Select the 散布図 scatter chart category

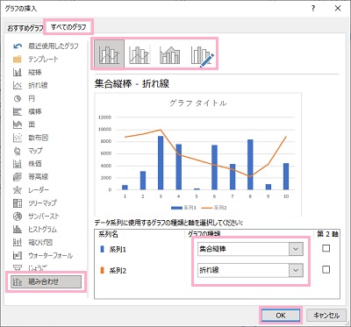tap(31, 138)
